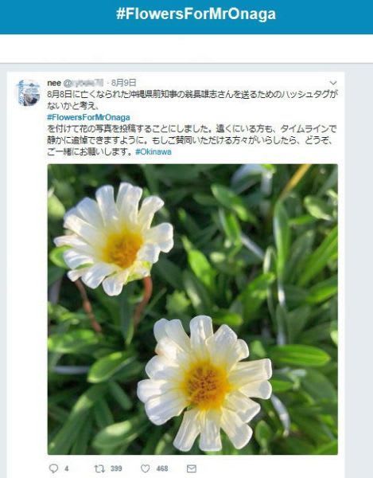Click the tweet's first line mentioning 翁長雄志さん

[x=192, y=95]
